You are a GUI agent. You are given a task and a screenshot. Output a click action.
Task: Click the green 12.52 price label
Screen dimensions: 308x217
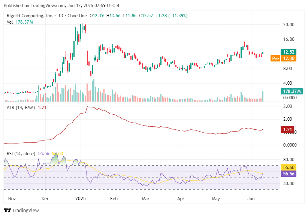pos(289,52)
